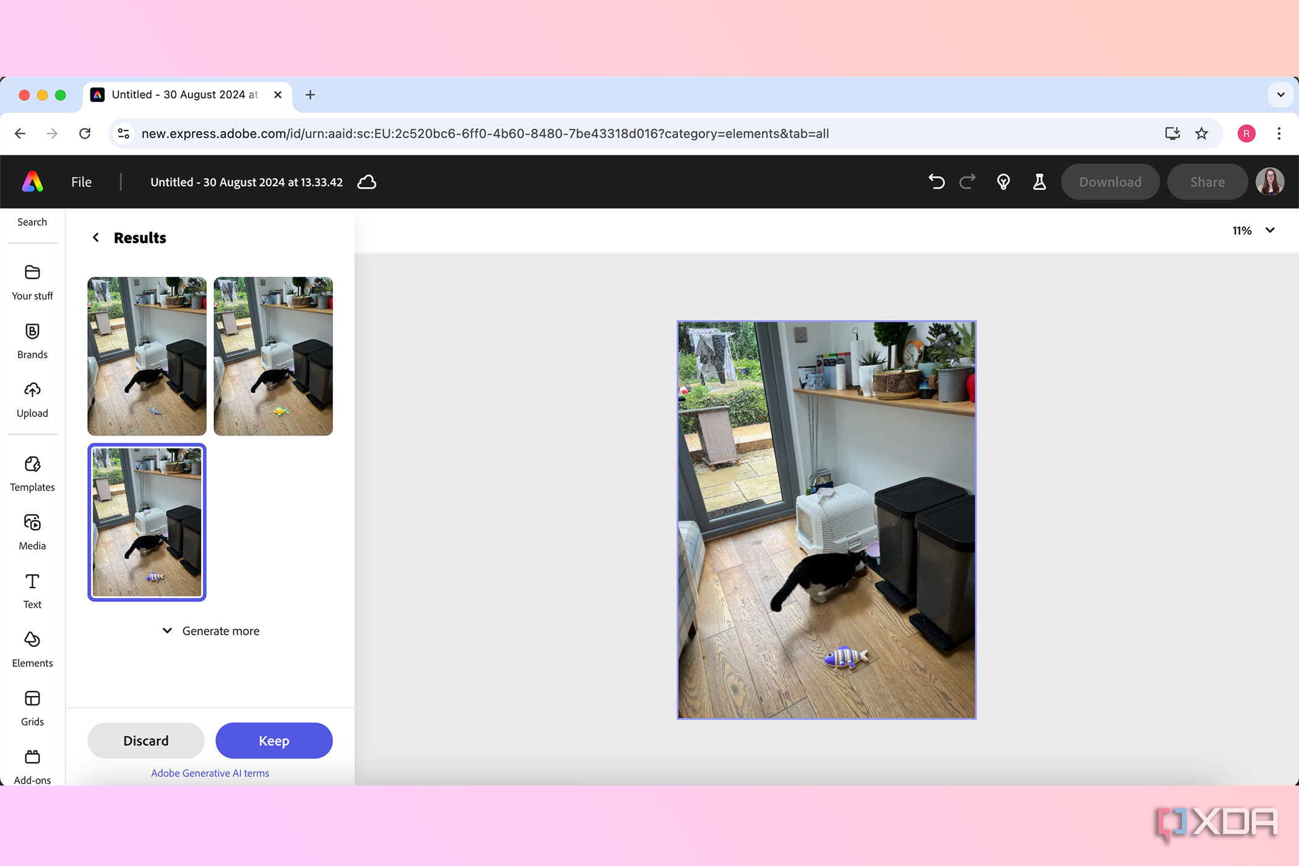Redo the last action
The width and height of the screenshot is (1299, 866).
coord(967,182)
